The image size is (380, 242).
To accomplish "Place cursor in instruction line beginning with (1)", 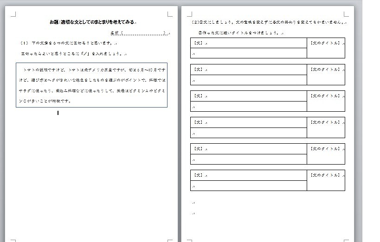I will click(x=68, y=43).
